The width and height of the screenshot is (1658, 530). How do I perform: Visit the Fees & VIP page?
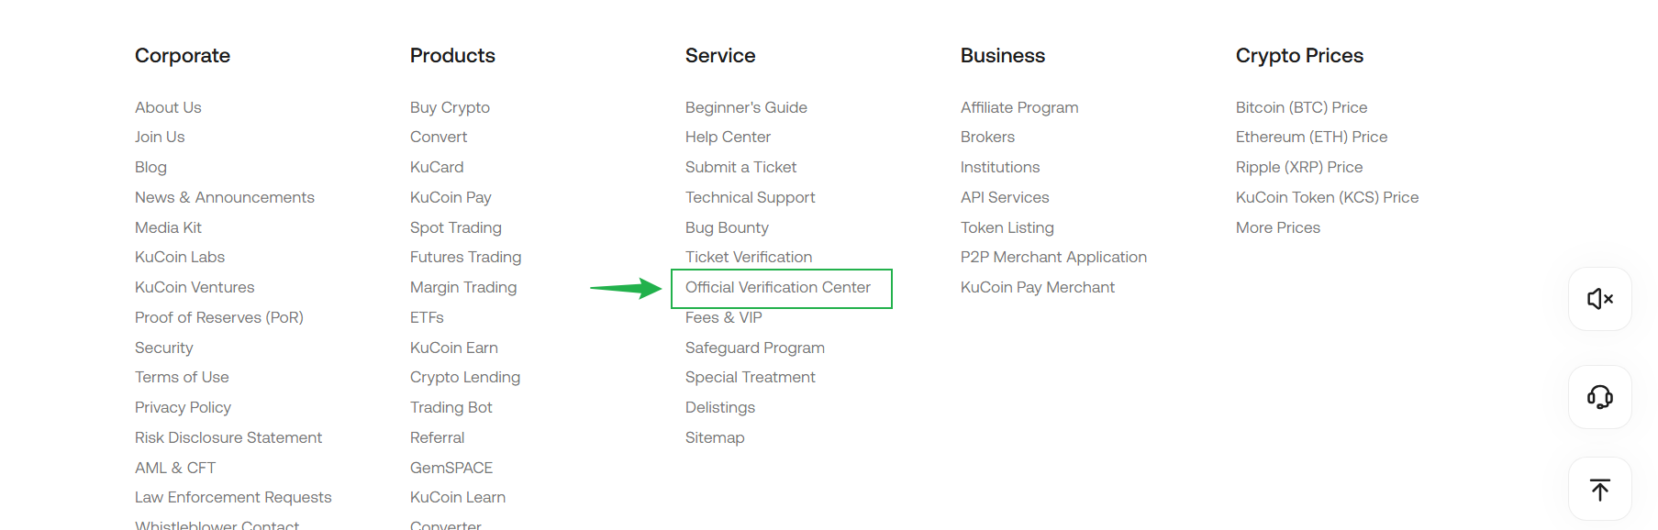coord(723,318)
